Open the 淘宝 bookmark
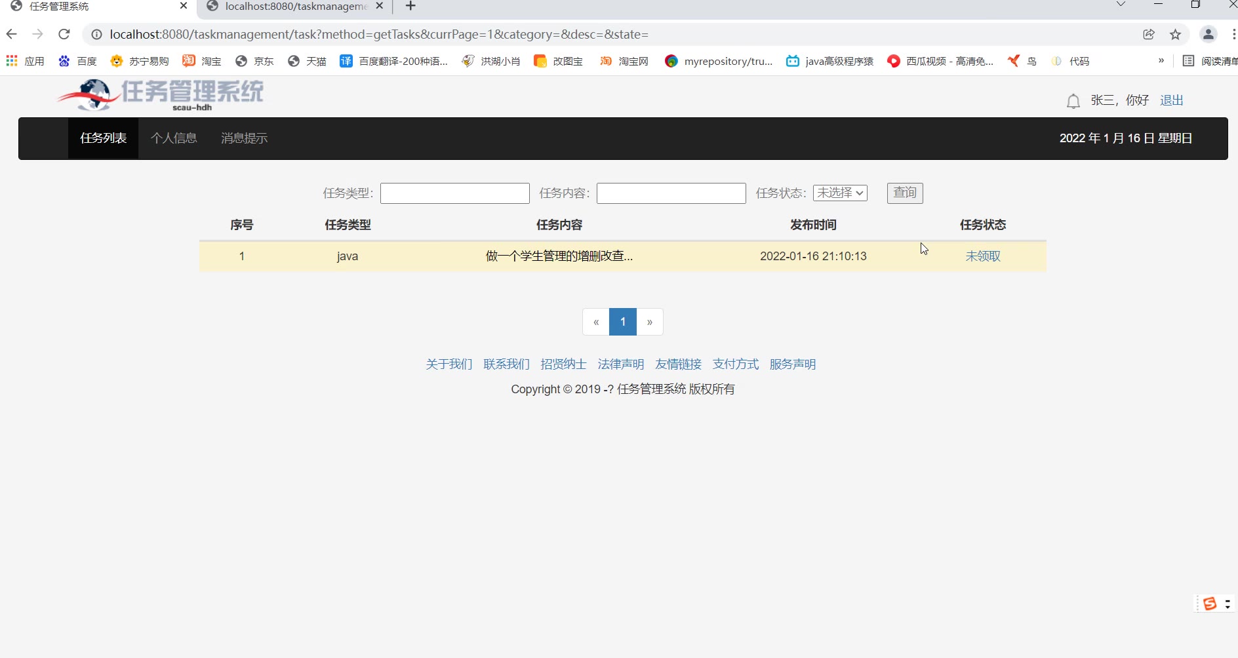Screen dimensions: 1238x658 (202, 61)
